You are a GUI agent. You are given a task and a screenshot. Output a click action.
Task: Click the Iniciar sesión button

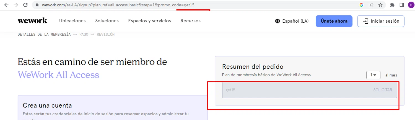click(381, 21)
